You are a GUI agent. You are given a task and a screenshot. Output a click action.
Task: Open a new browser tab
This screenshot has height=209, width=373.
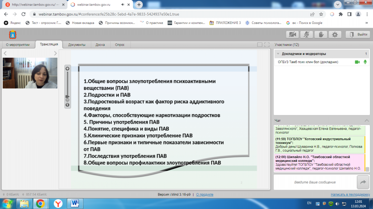pyautogui.click(x=139, y=4)
